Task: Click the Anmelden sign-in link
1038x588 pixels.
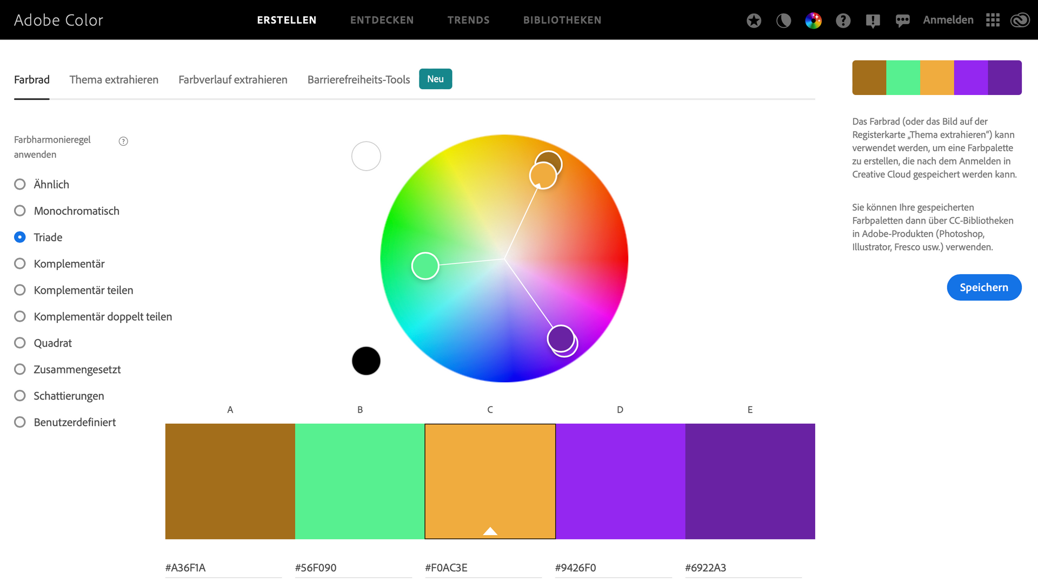Action: click(948, 20)
